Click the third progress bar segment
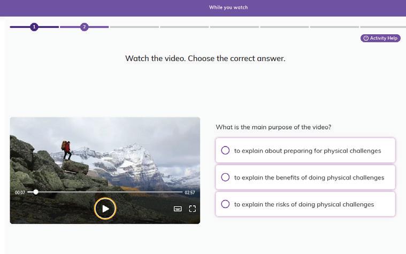Image resolution: width=406 pixels, height=254 pixels. tap(134, 27)
